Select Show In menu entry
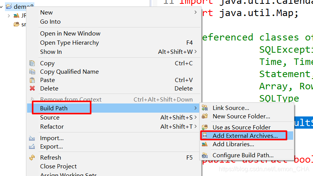This screenshot has height=176, width=313. coord(114,52)
